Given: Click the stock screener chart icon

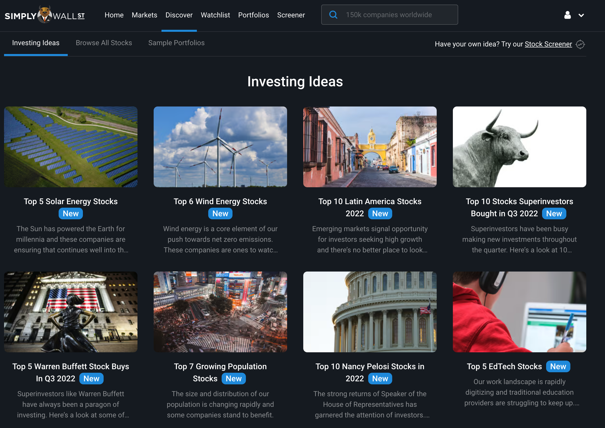Looking at the screenshot, I should coord(580,44).
